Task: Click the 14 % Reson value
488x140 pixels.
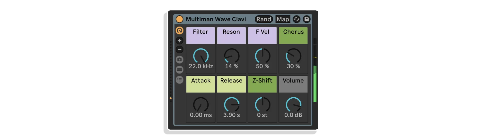Action: pos(232,66)
